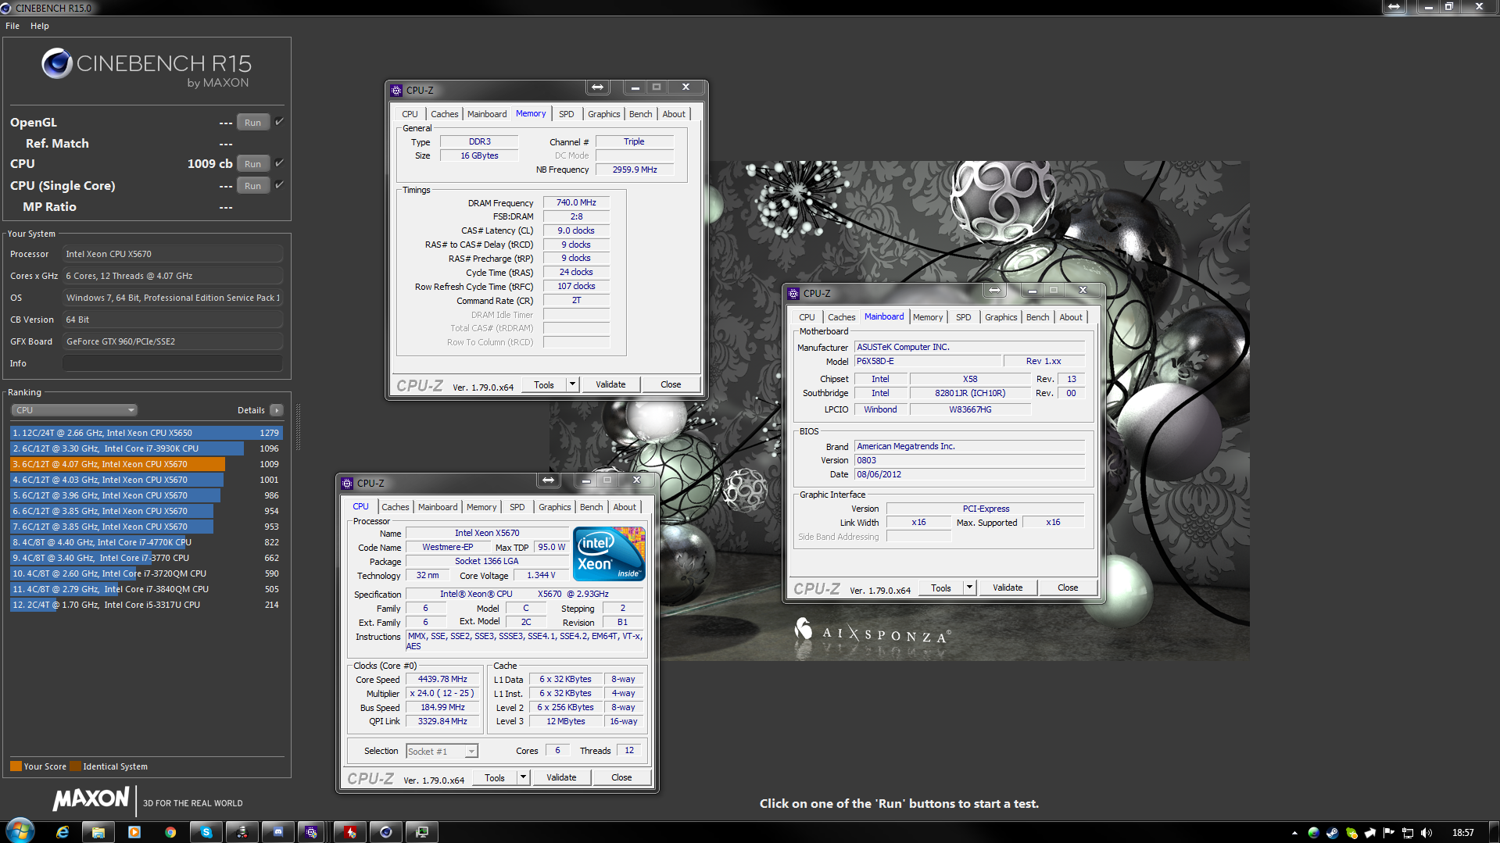This screenshot has width=1500, height=843.
Task: Open Tools dropdown arrow in Processor window
Action: coord(523,777)
